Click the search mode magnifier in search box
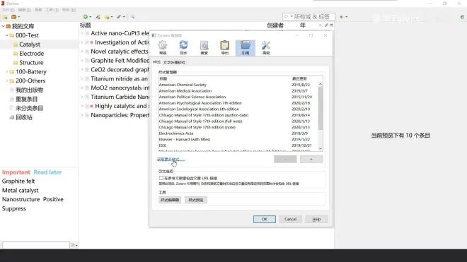467x262 pixels. pyautogui.click(x=287, y=17)
